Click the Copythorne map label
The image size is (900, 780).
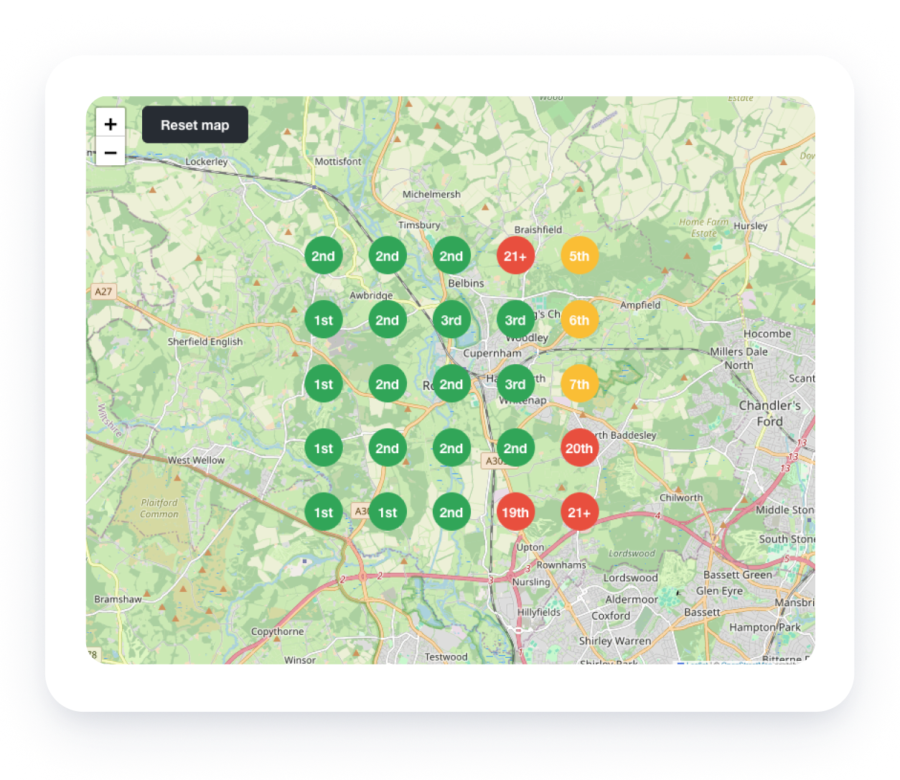[278, 632]
